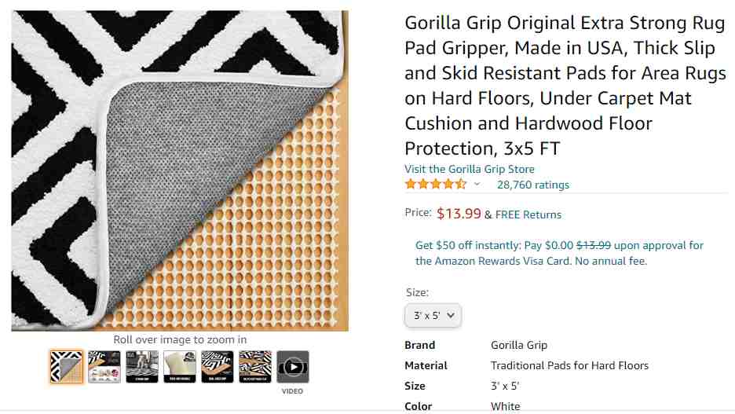Open the 3' x 5' size dropdown
735x414 pixels.
point(433,316)
